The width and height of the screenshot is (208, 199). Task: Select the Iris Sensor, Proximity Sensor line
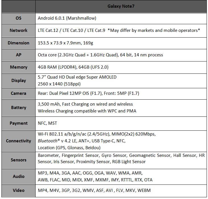(92, 162)
